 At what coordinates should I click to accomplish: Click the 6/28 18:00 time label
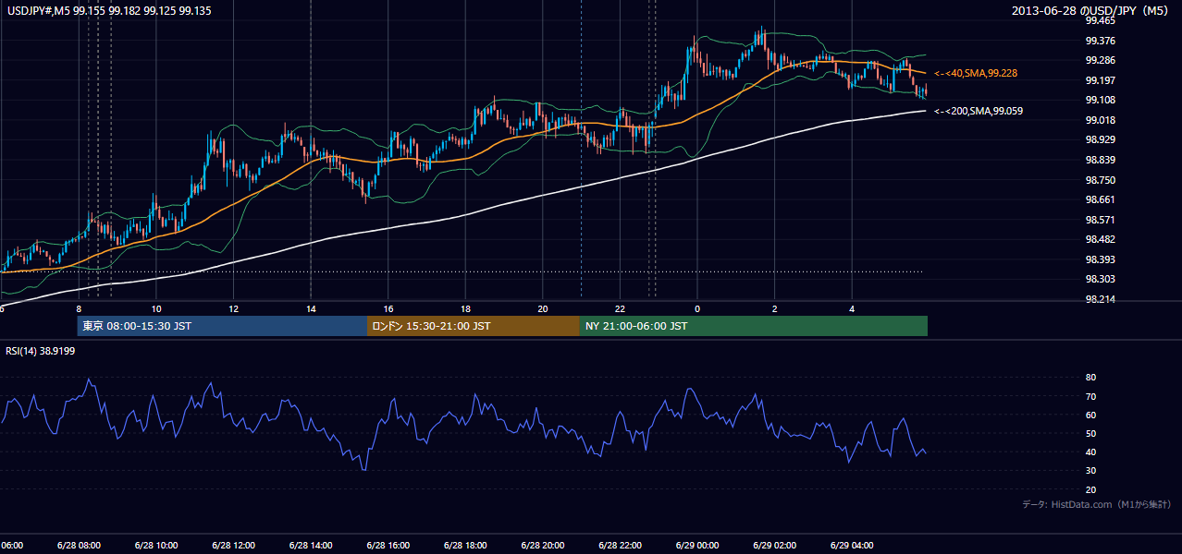pos(465,546)
